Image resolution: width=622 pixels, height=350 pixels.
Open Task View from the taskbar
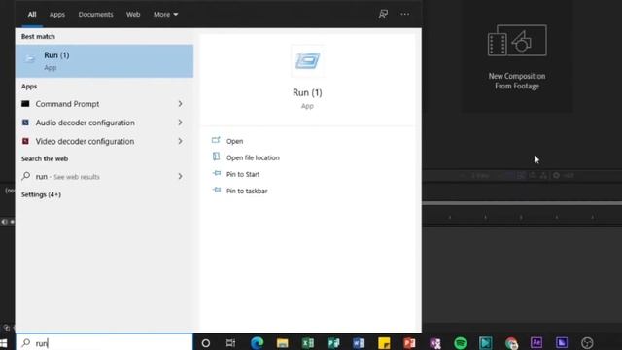(x=230, y=343)
